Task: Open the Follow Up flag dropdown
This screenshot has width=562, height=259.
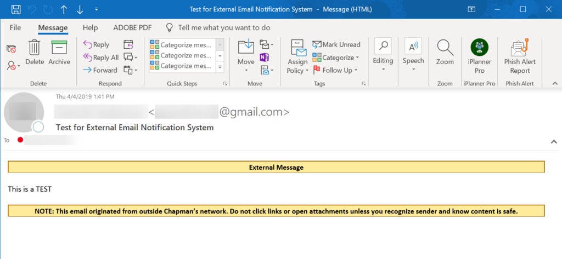Action: pos(335,70)
